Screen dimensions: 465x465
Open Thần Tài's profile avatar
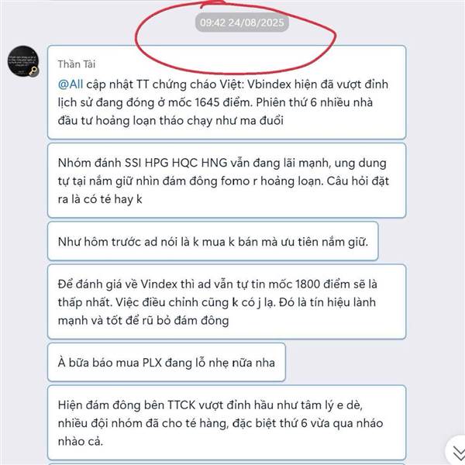click(x=23, y=61)
